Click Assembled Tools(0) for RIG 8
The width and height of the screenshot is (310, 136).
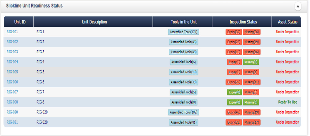pos(184,102)
